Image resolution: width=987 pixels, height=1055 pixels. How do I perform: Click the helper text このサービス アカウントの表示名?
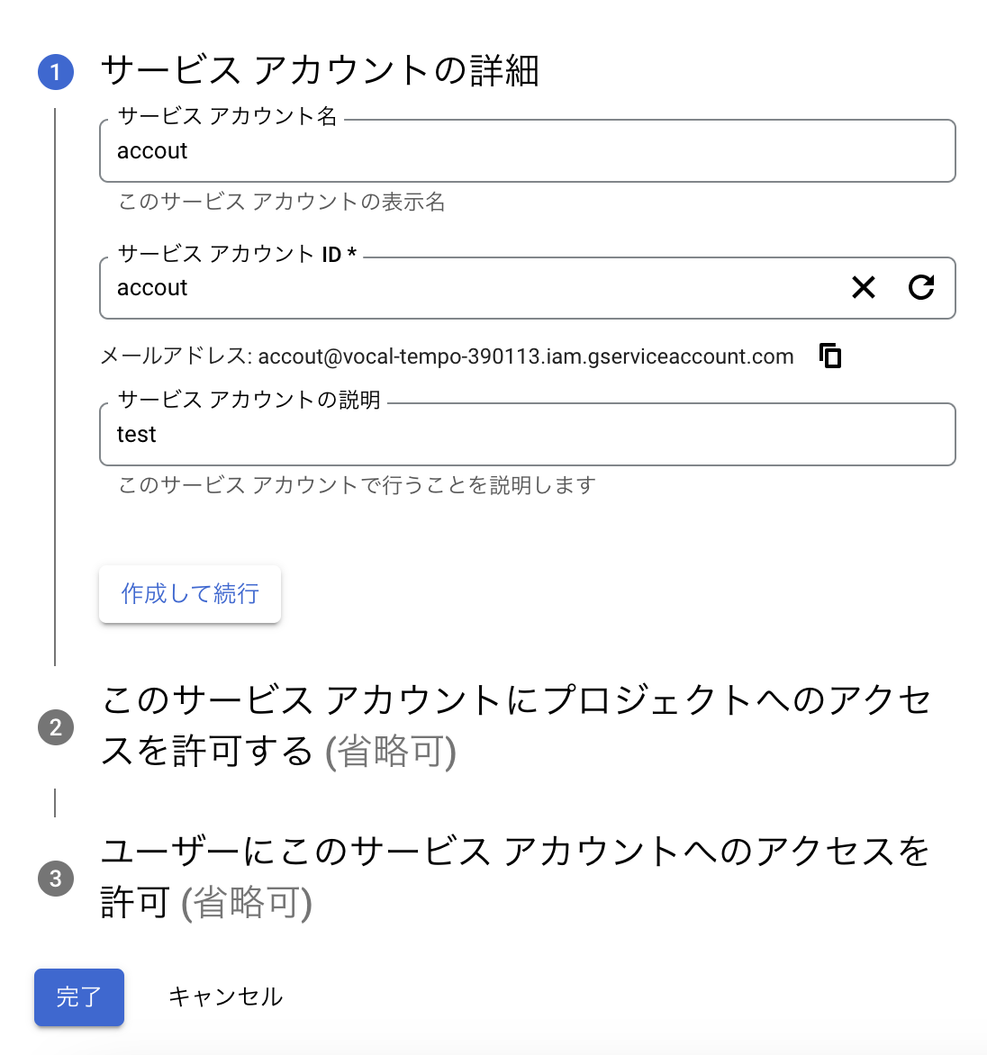282,202
